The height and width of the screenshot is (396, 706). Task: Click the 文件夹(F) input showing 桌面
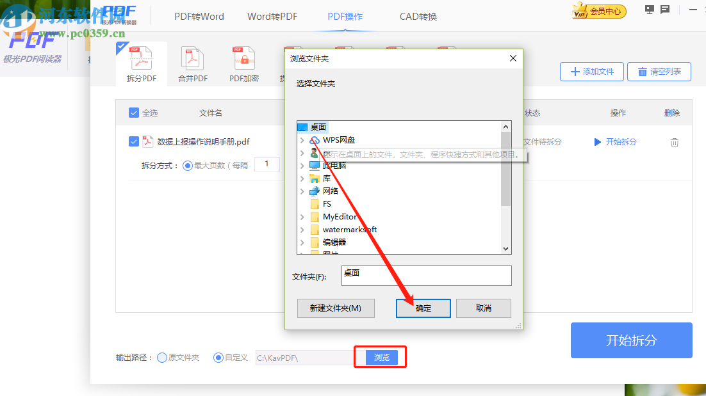pyautogui.click(x=426, y=276)
